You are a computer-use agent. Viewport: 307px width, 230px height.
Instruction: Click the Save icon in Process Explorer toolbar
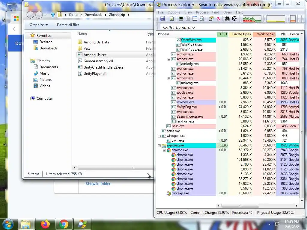point(162,19)
